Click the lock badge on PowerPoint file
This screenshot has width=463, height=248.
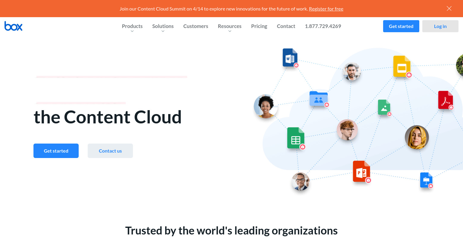point(368,180)
